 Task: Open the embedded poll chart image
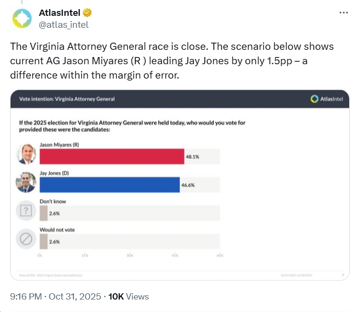[x=180, y=184]
